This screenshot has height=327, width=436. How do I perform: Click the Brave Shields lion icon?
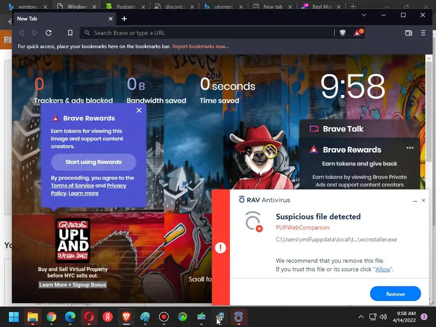pos(343,33)
